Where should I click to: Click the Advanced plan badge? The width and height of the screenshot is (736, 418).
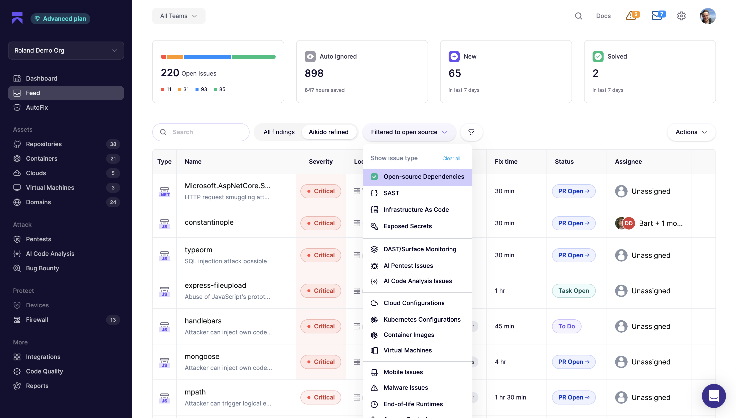60,19
